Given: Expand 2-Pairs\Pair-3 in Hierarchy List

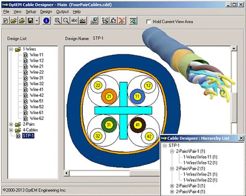Looking at the screenshot, I should point(172,186).
